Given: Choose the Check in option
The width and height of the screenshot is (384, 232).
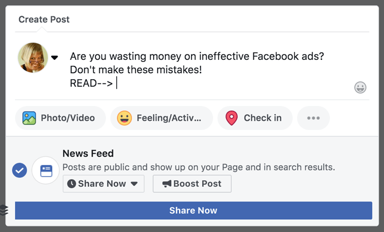Looking at the screenshot, I should point(255,118).
